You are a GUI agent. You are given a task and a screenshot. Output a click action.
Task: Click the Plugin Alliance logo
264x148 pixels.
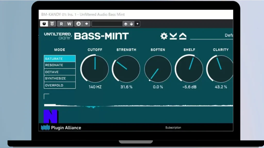[61, 128]
